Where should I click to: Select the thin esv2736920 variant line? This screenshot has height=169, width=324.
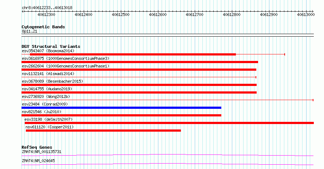click(167, 100)
